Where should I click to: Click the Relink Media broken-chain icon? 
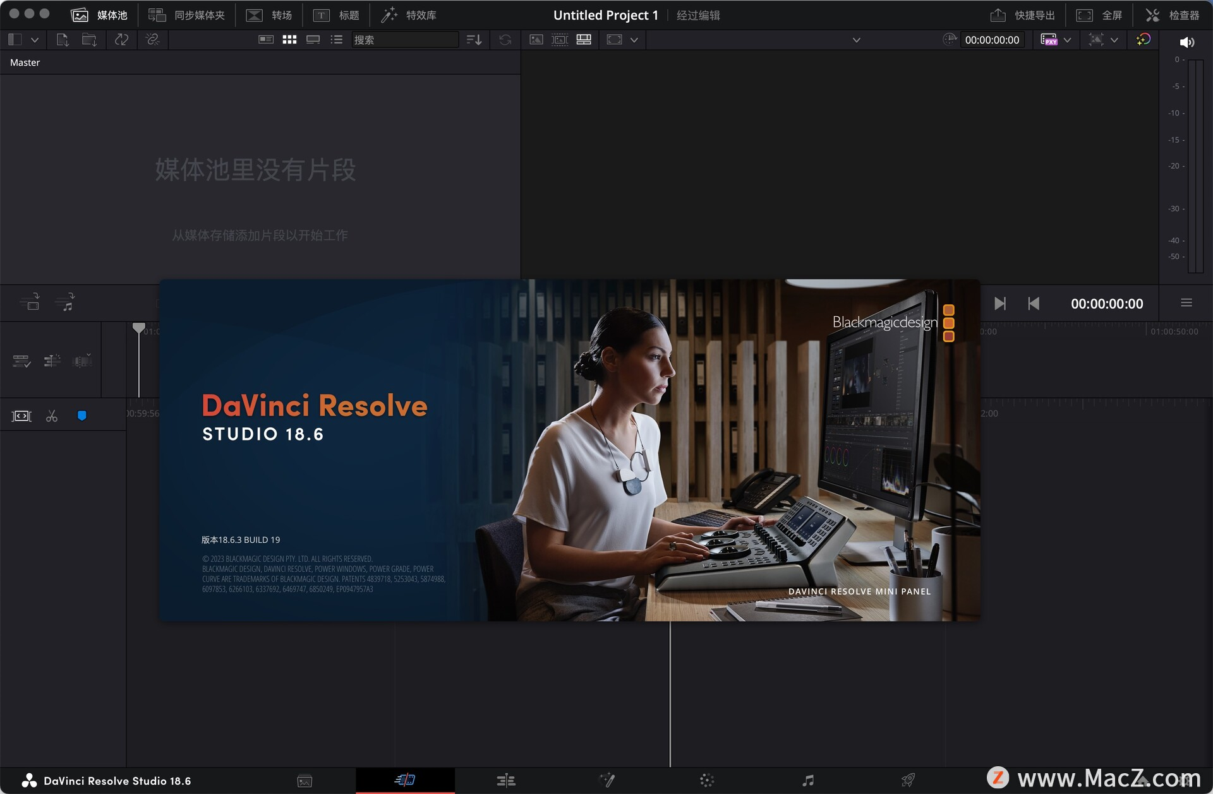[152, 40]
